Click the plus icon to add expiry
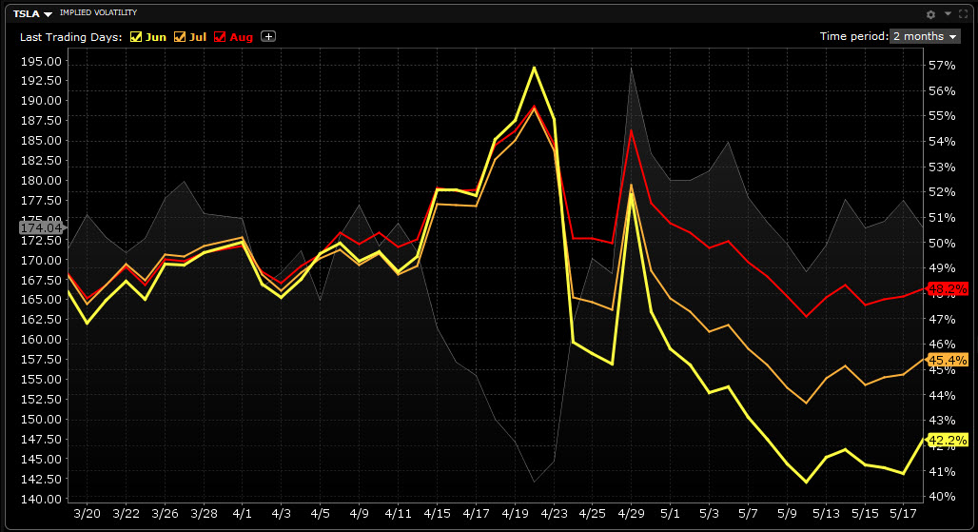This screenshot has width=978, height=532. click(x=268, y=36)
